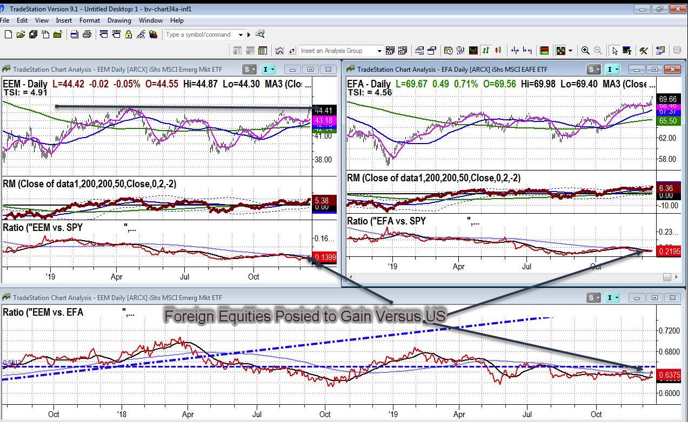Click the 0.6375 ratio value label
Screen dimensions: 688x422
point(670,375)
